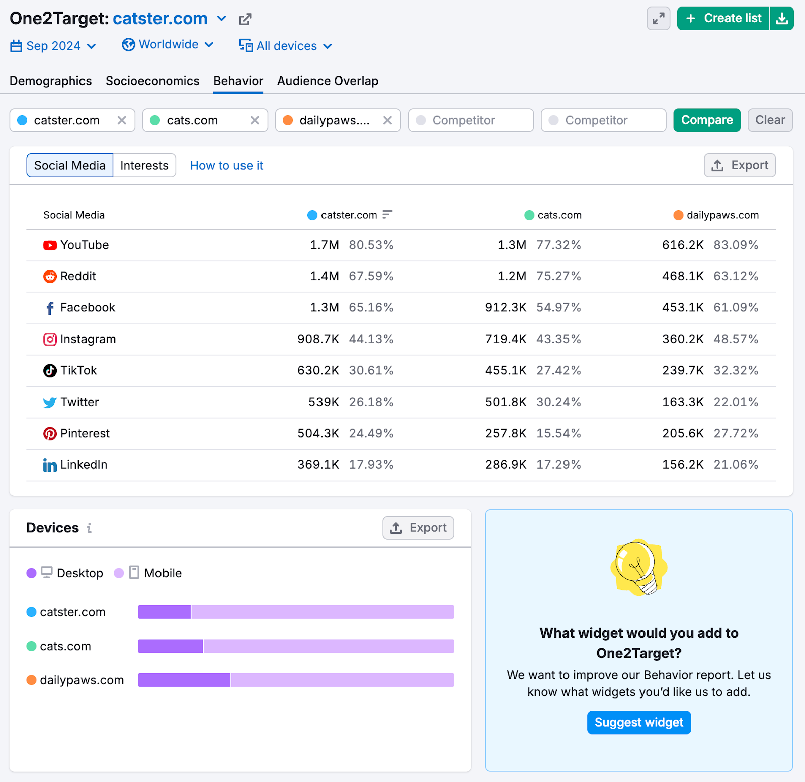Click an empty Competitor input field
Viewport: 805px width, 782px height.
coord(470,120)
